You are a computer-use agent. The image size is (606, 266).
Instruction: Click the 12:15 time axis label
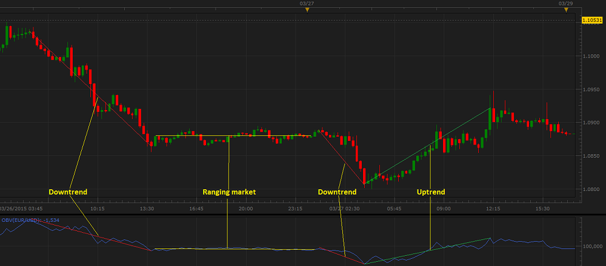coord(493,208)
